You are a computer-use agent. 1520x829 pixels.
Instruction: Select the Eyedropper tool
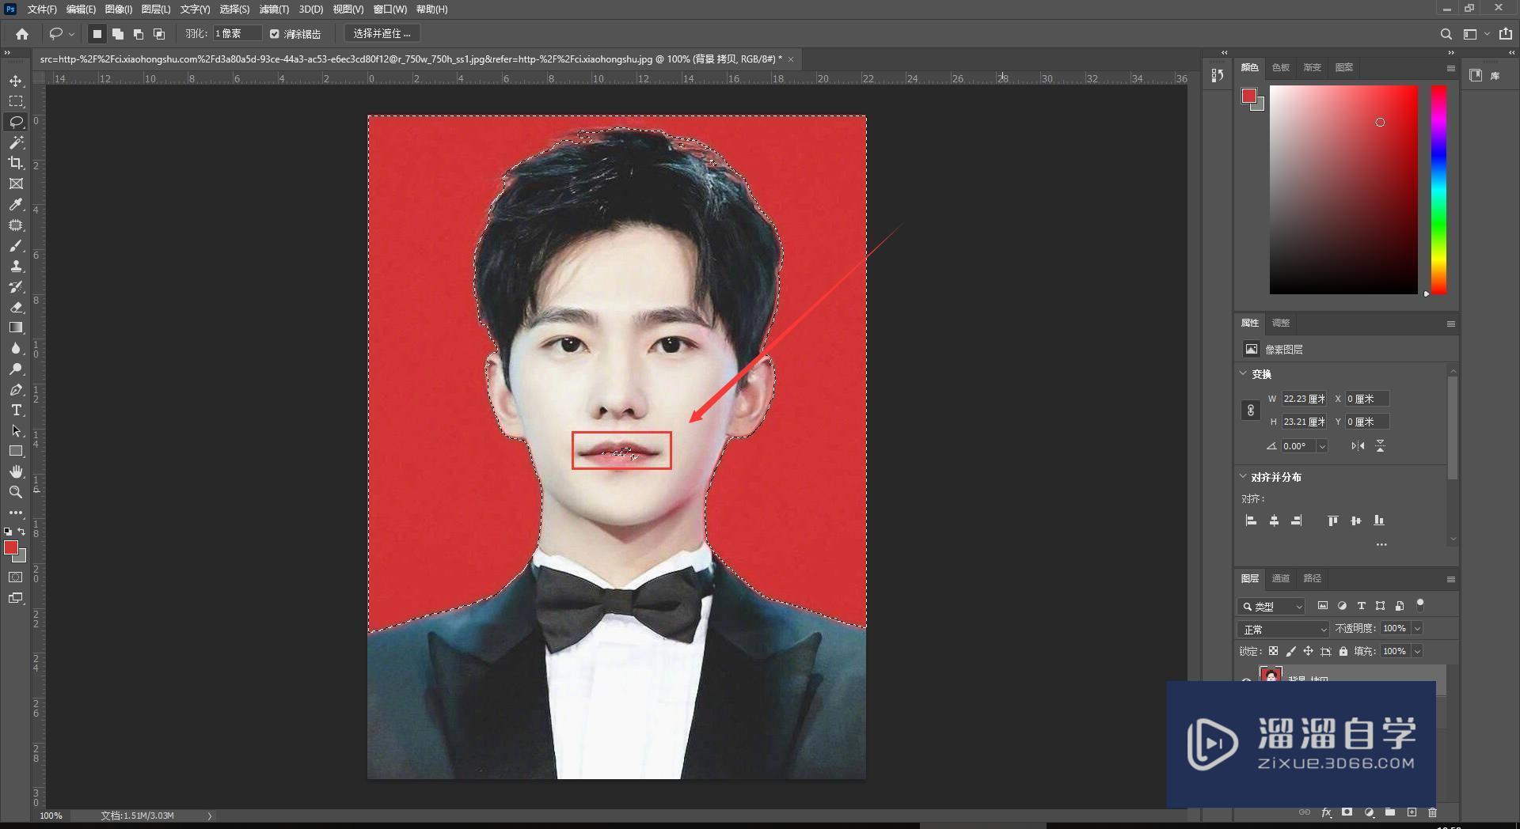click(x=16, y=204)
